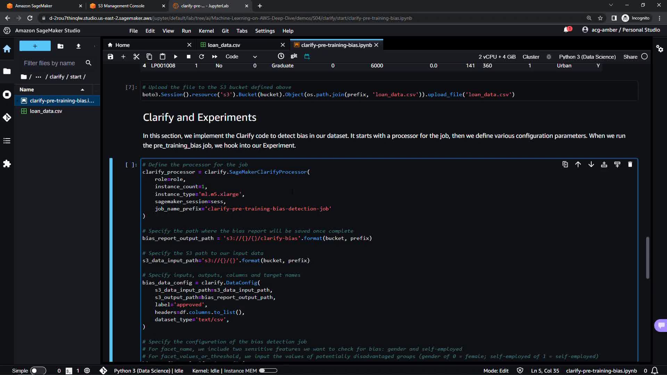Interrupt the kernel with the stop icon

click(188, 57)
